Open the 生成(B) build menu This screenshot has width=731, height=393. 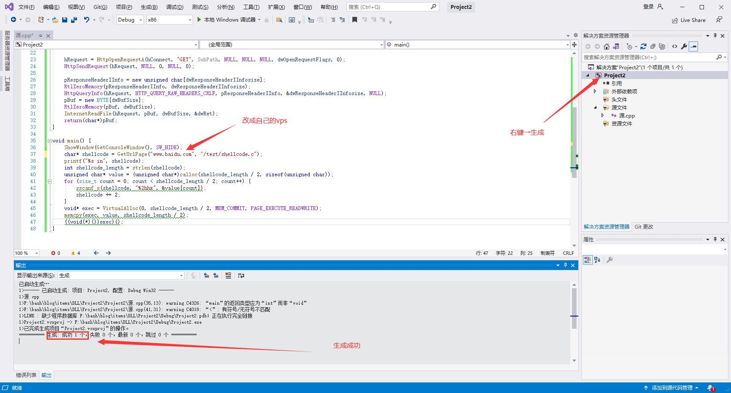pyautogui.click(x=149, y=7)
